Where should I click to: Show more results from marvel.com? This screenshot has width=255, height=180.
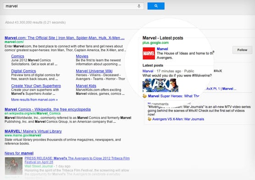tap(34, 99)
